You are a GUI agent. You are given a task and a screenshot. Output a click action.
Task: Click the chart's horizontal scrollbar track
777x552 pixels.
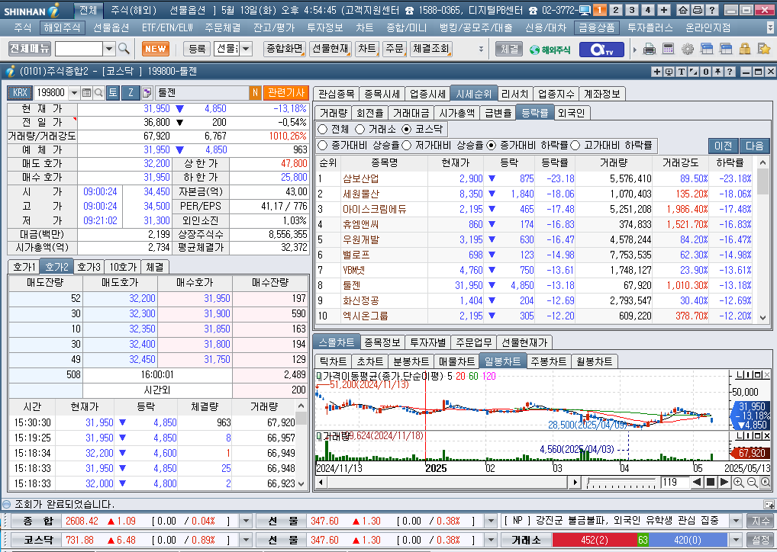click(448, 482)
